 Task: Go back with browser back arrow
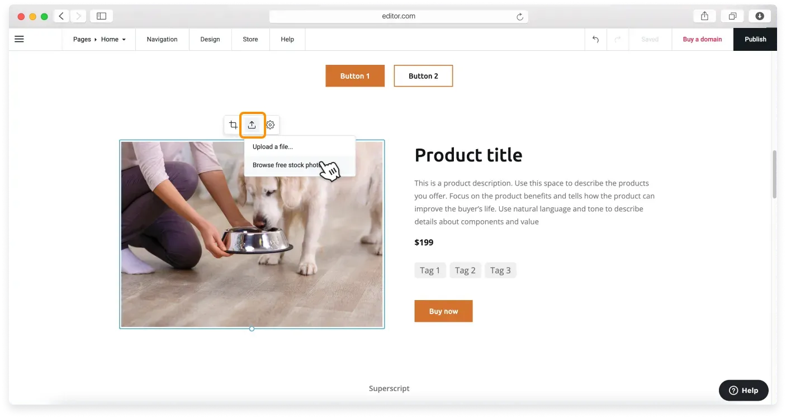(x=61, y=16)
